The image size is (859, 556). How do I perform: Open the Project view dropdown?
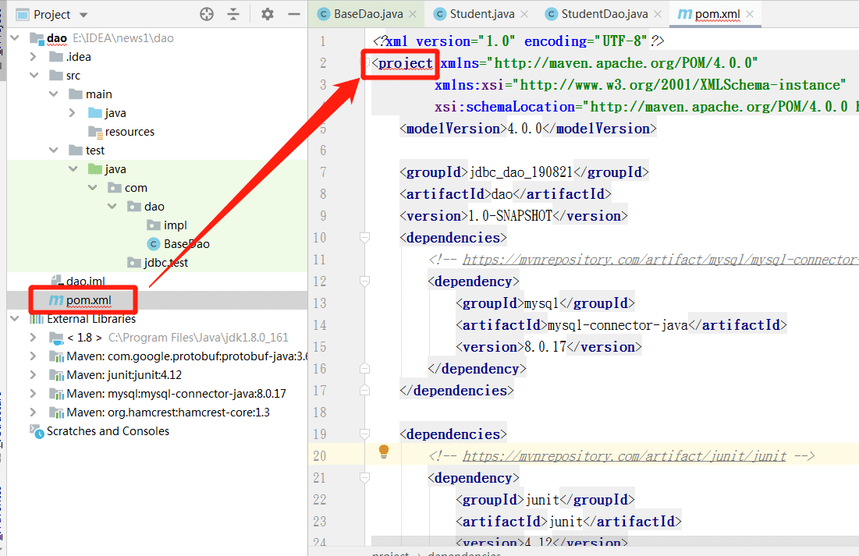point(83,15)
